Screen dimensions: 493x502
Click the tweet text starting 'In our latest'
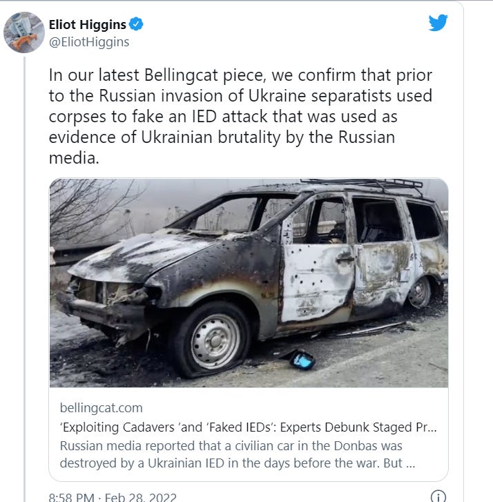(240, 116)
